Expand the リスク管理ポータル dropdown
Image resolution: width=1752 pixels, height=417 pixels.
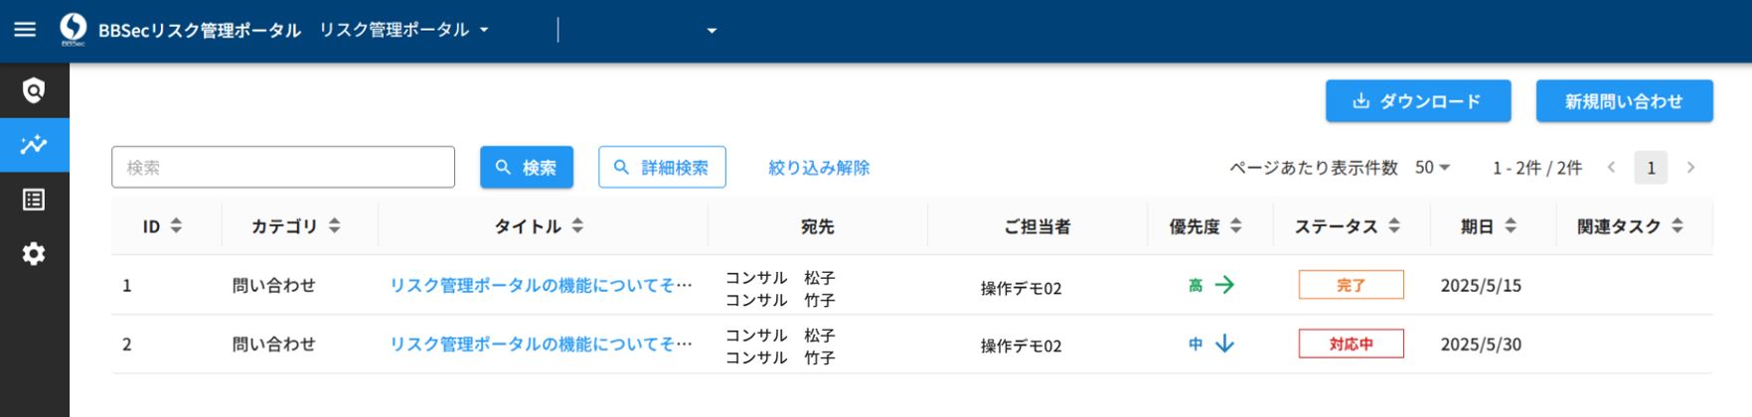click(403, 30)
